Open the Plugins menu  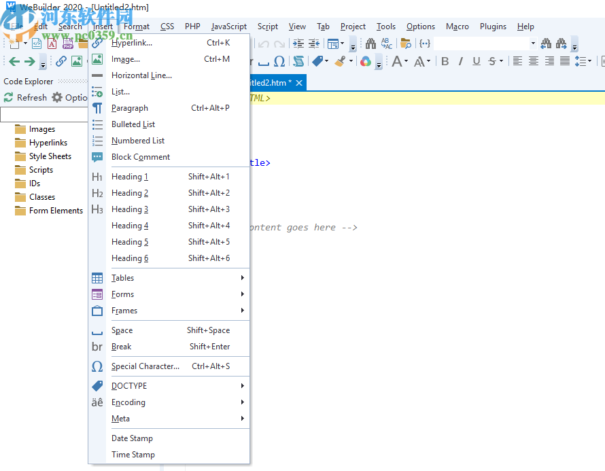(493, 27)
